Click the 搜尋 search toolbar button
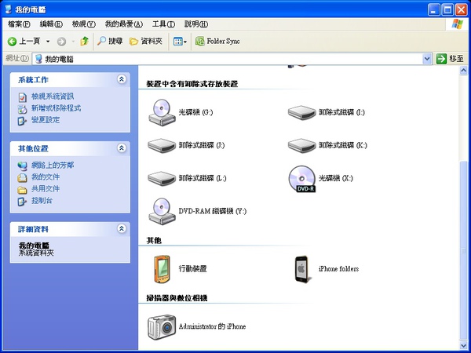This screenshot has width=471, height=353. 110,41
